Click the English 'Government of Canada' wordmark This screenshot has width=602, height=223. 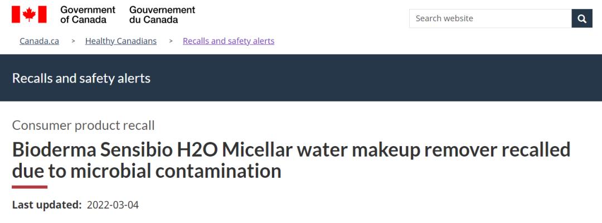88,14
